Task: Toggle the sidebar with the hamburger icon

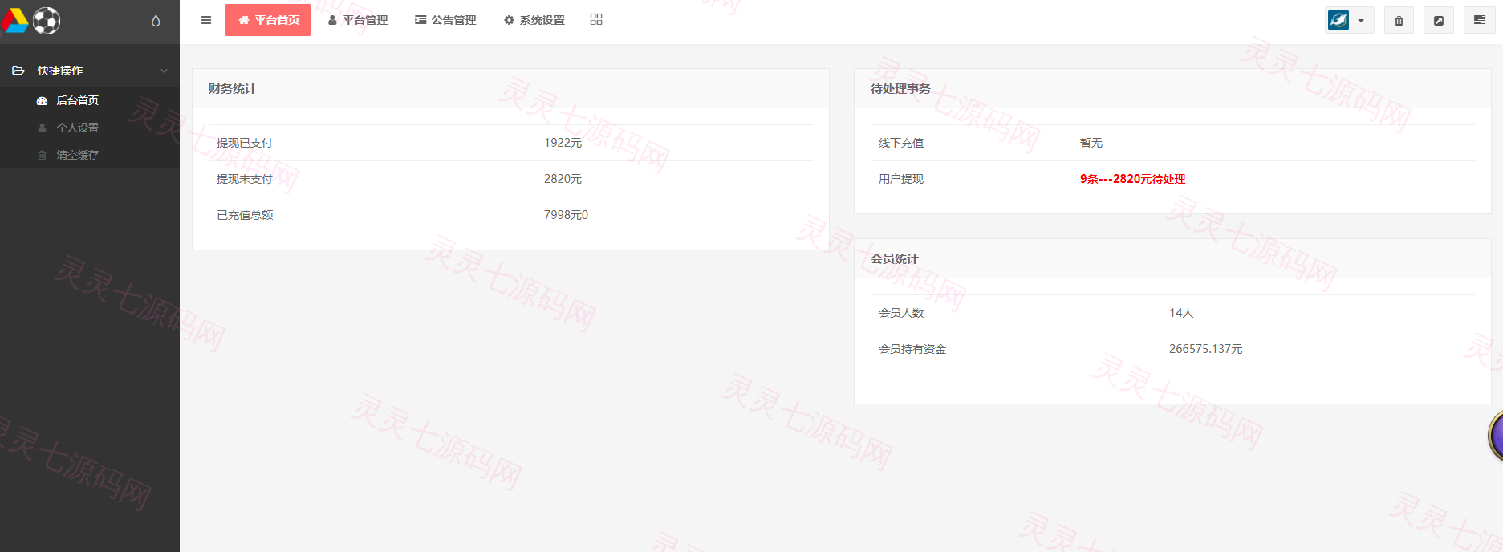Action: 206,20
